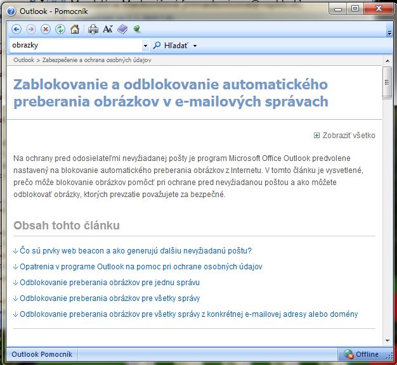Click the vertical scrollbar down arrow
The height and width of the screenshot is (365, 397).
(x=387, y=341)
